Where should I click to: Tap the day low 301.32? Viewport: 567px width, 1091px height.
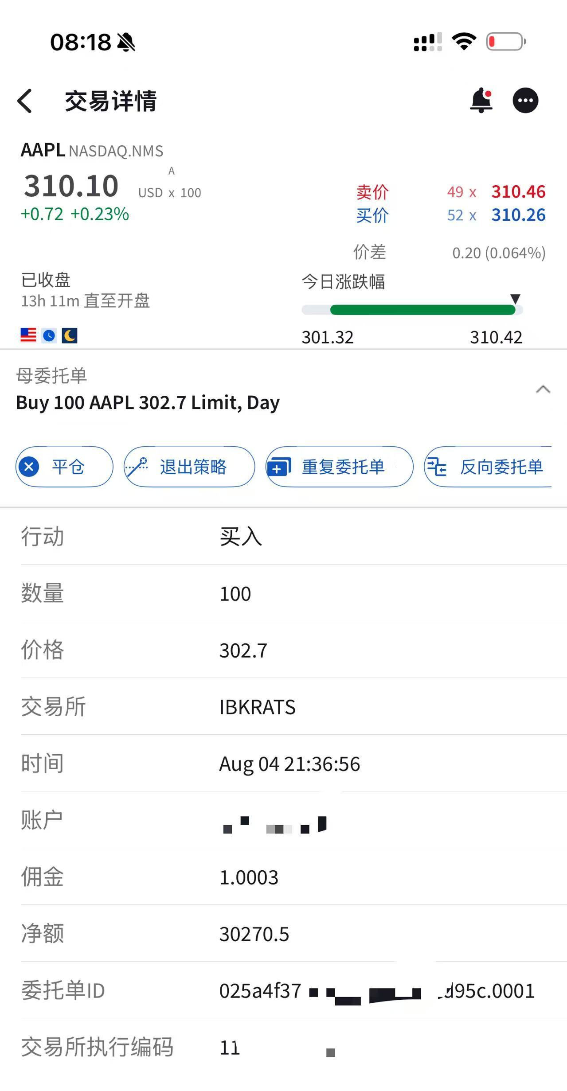click(x=328, y=337)
